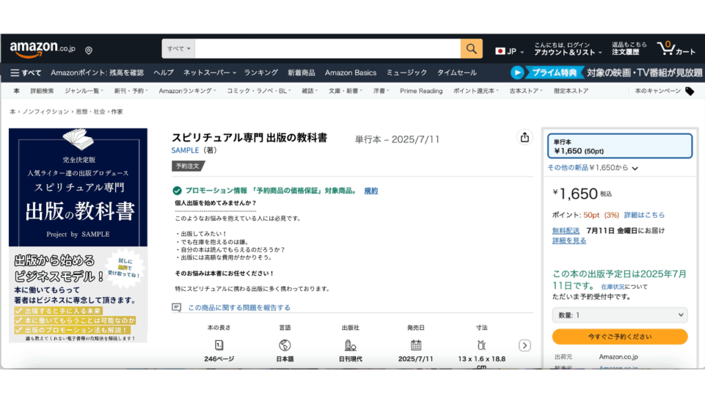The width and height of the screenshot is (705, 396).
Task: Expand その他の新品 ¥1,650から
Action: (x=593, y=168)
